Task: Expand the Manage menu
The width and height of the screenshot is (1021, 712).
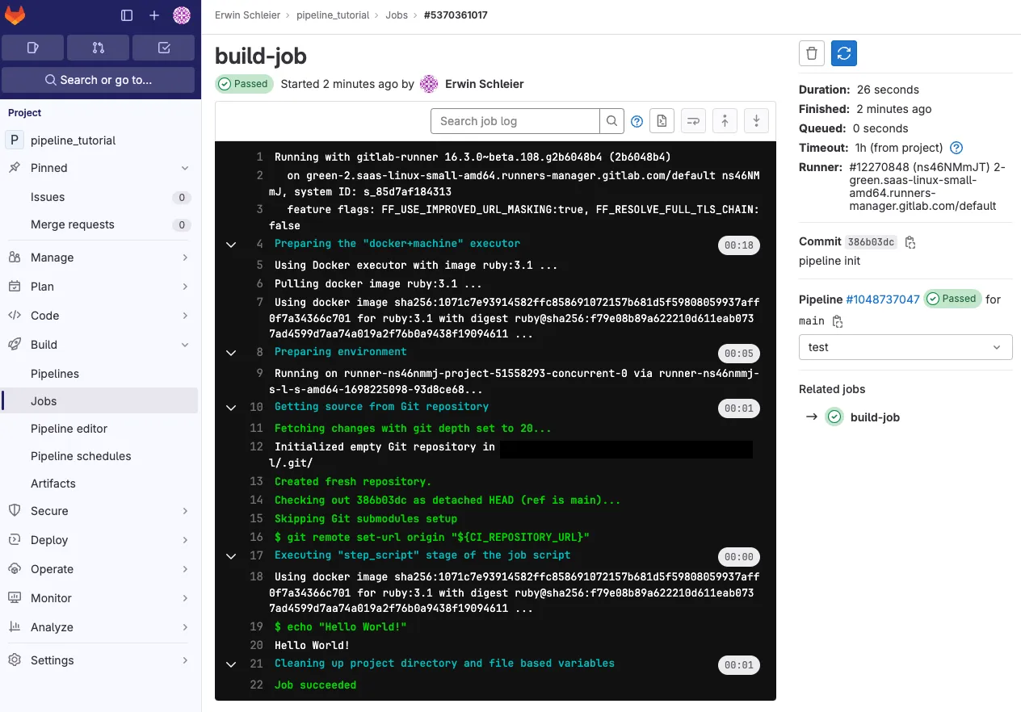Action: (x=100, y=258)
